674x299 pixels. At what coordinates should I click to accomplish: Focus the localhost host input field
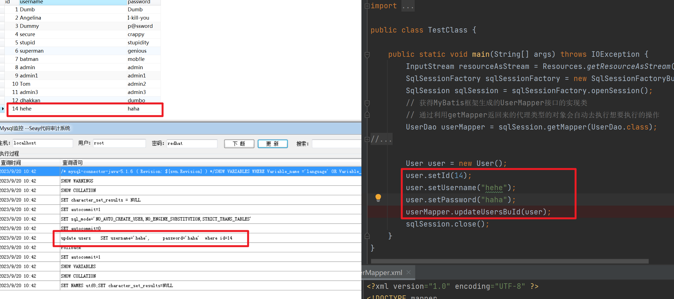pyautogui.click(x=42, y=143)
